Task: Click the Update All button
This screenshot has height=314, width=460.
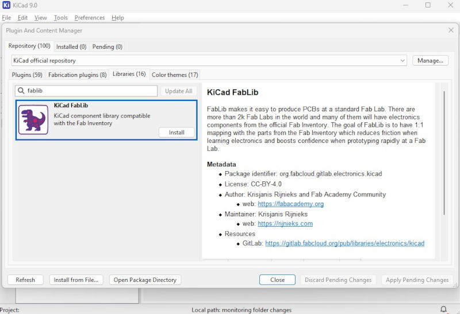Action: click(178, 91)
